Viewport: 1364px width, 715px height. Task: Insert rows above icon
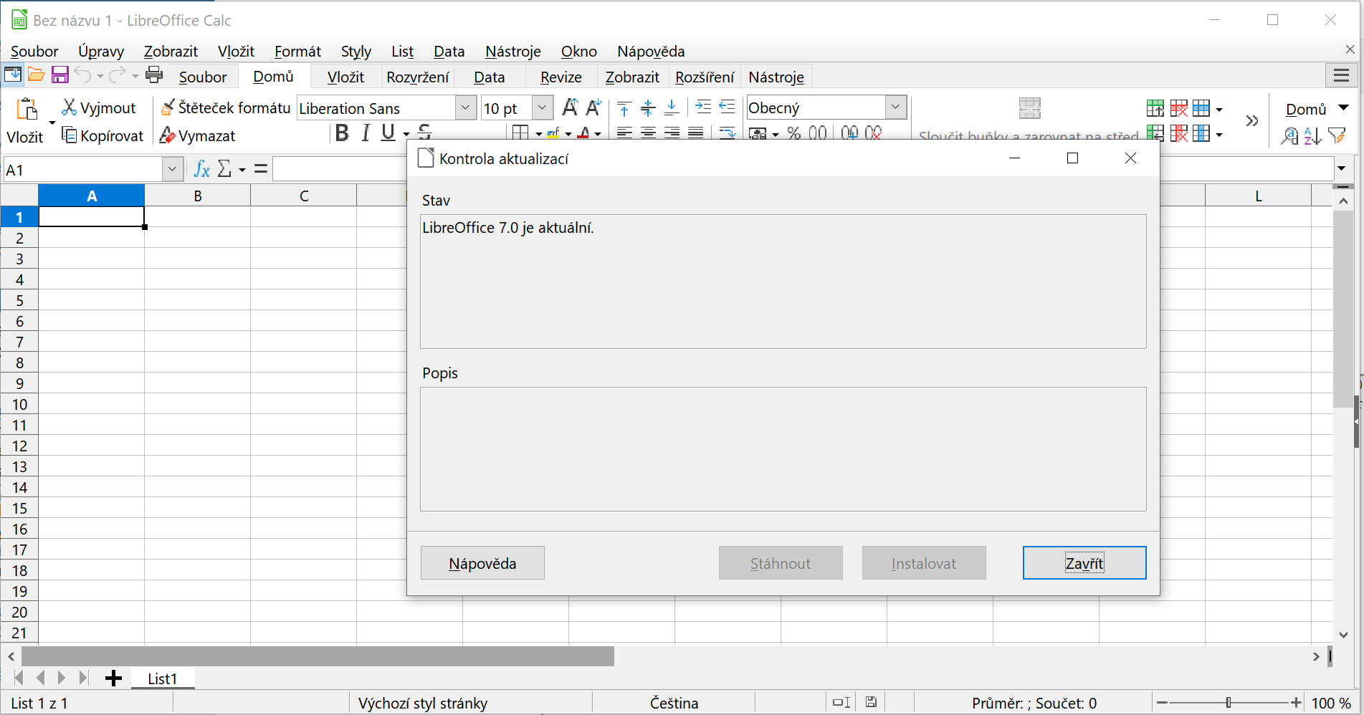[x=1155, y=108]
